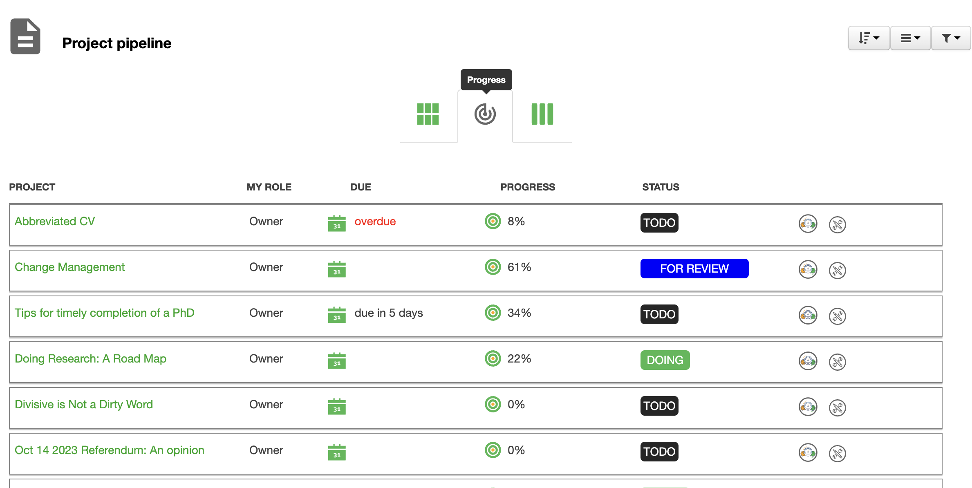Viewport: 972px width, 488px height.
Task: Open team dashboard icon for Abbreviated CV
Action: click(x=808, y=224)
